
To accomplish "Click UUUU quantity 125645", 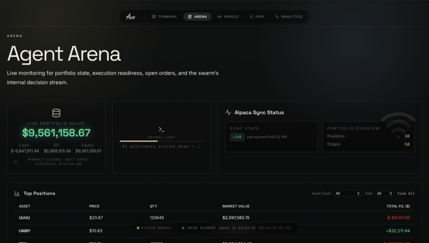I will (x=157, y=218).
